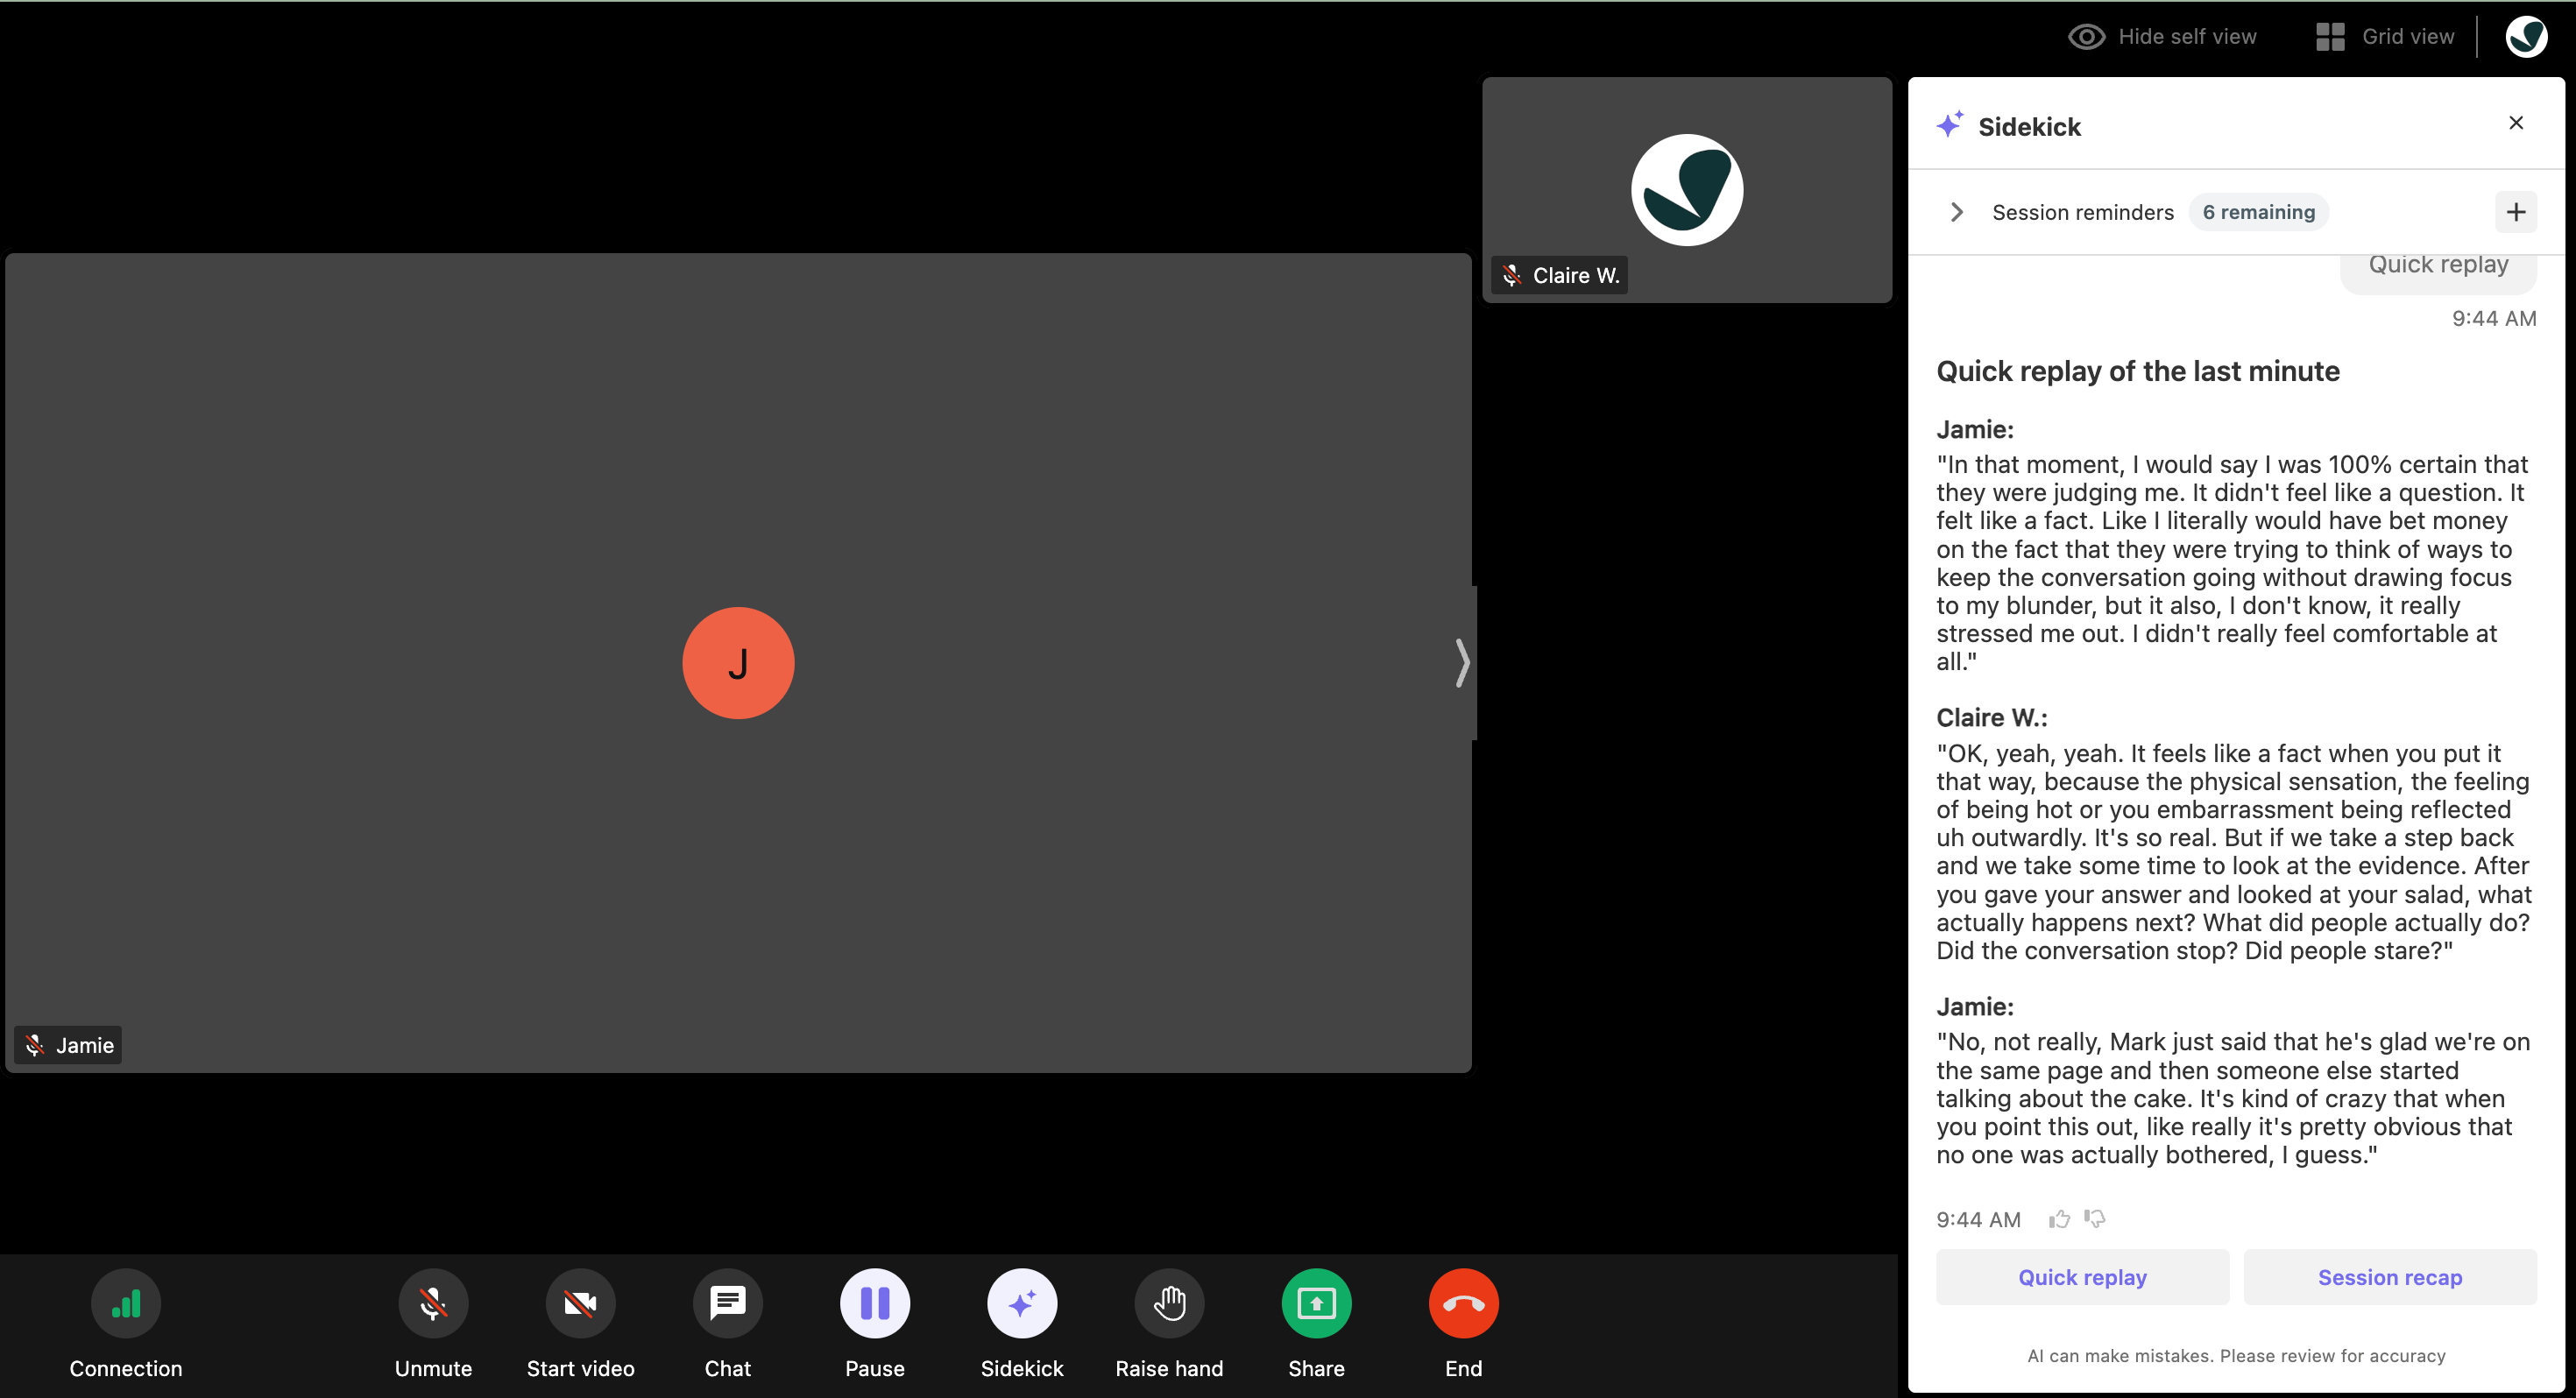The image size is (2576, 1398).
Task: Close the Sidekick panel
Action: (2516, 123)
